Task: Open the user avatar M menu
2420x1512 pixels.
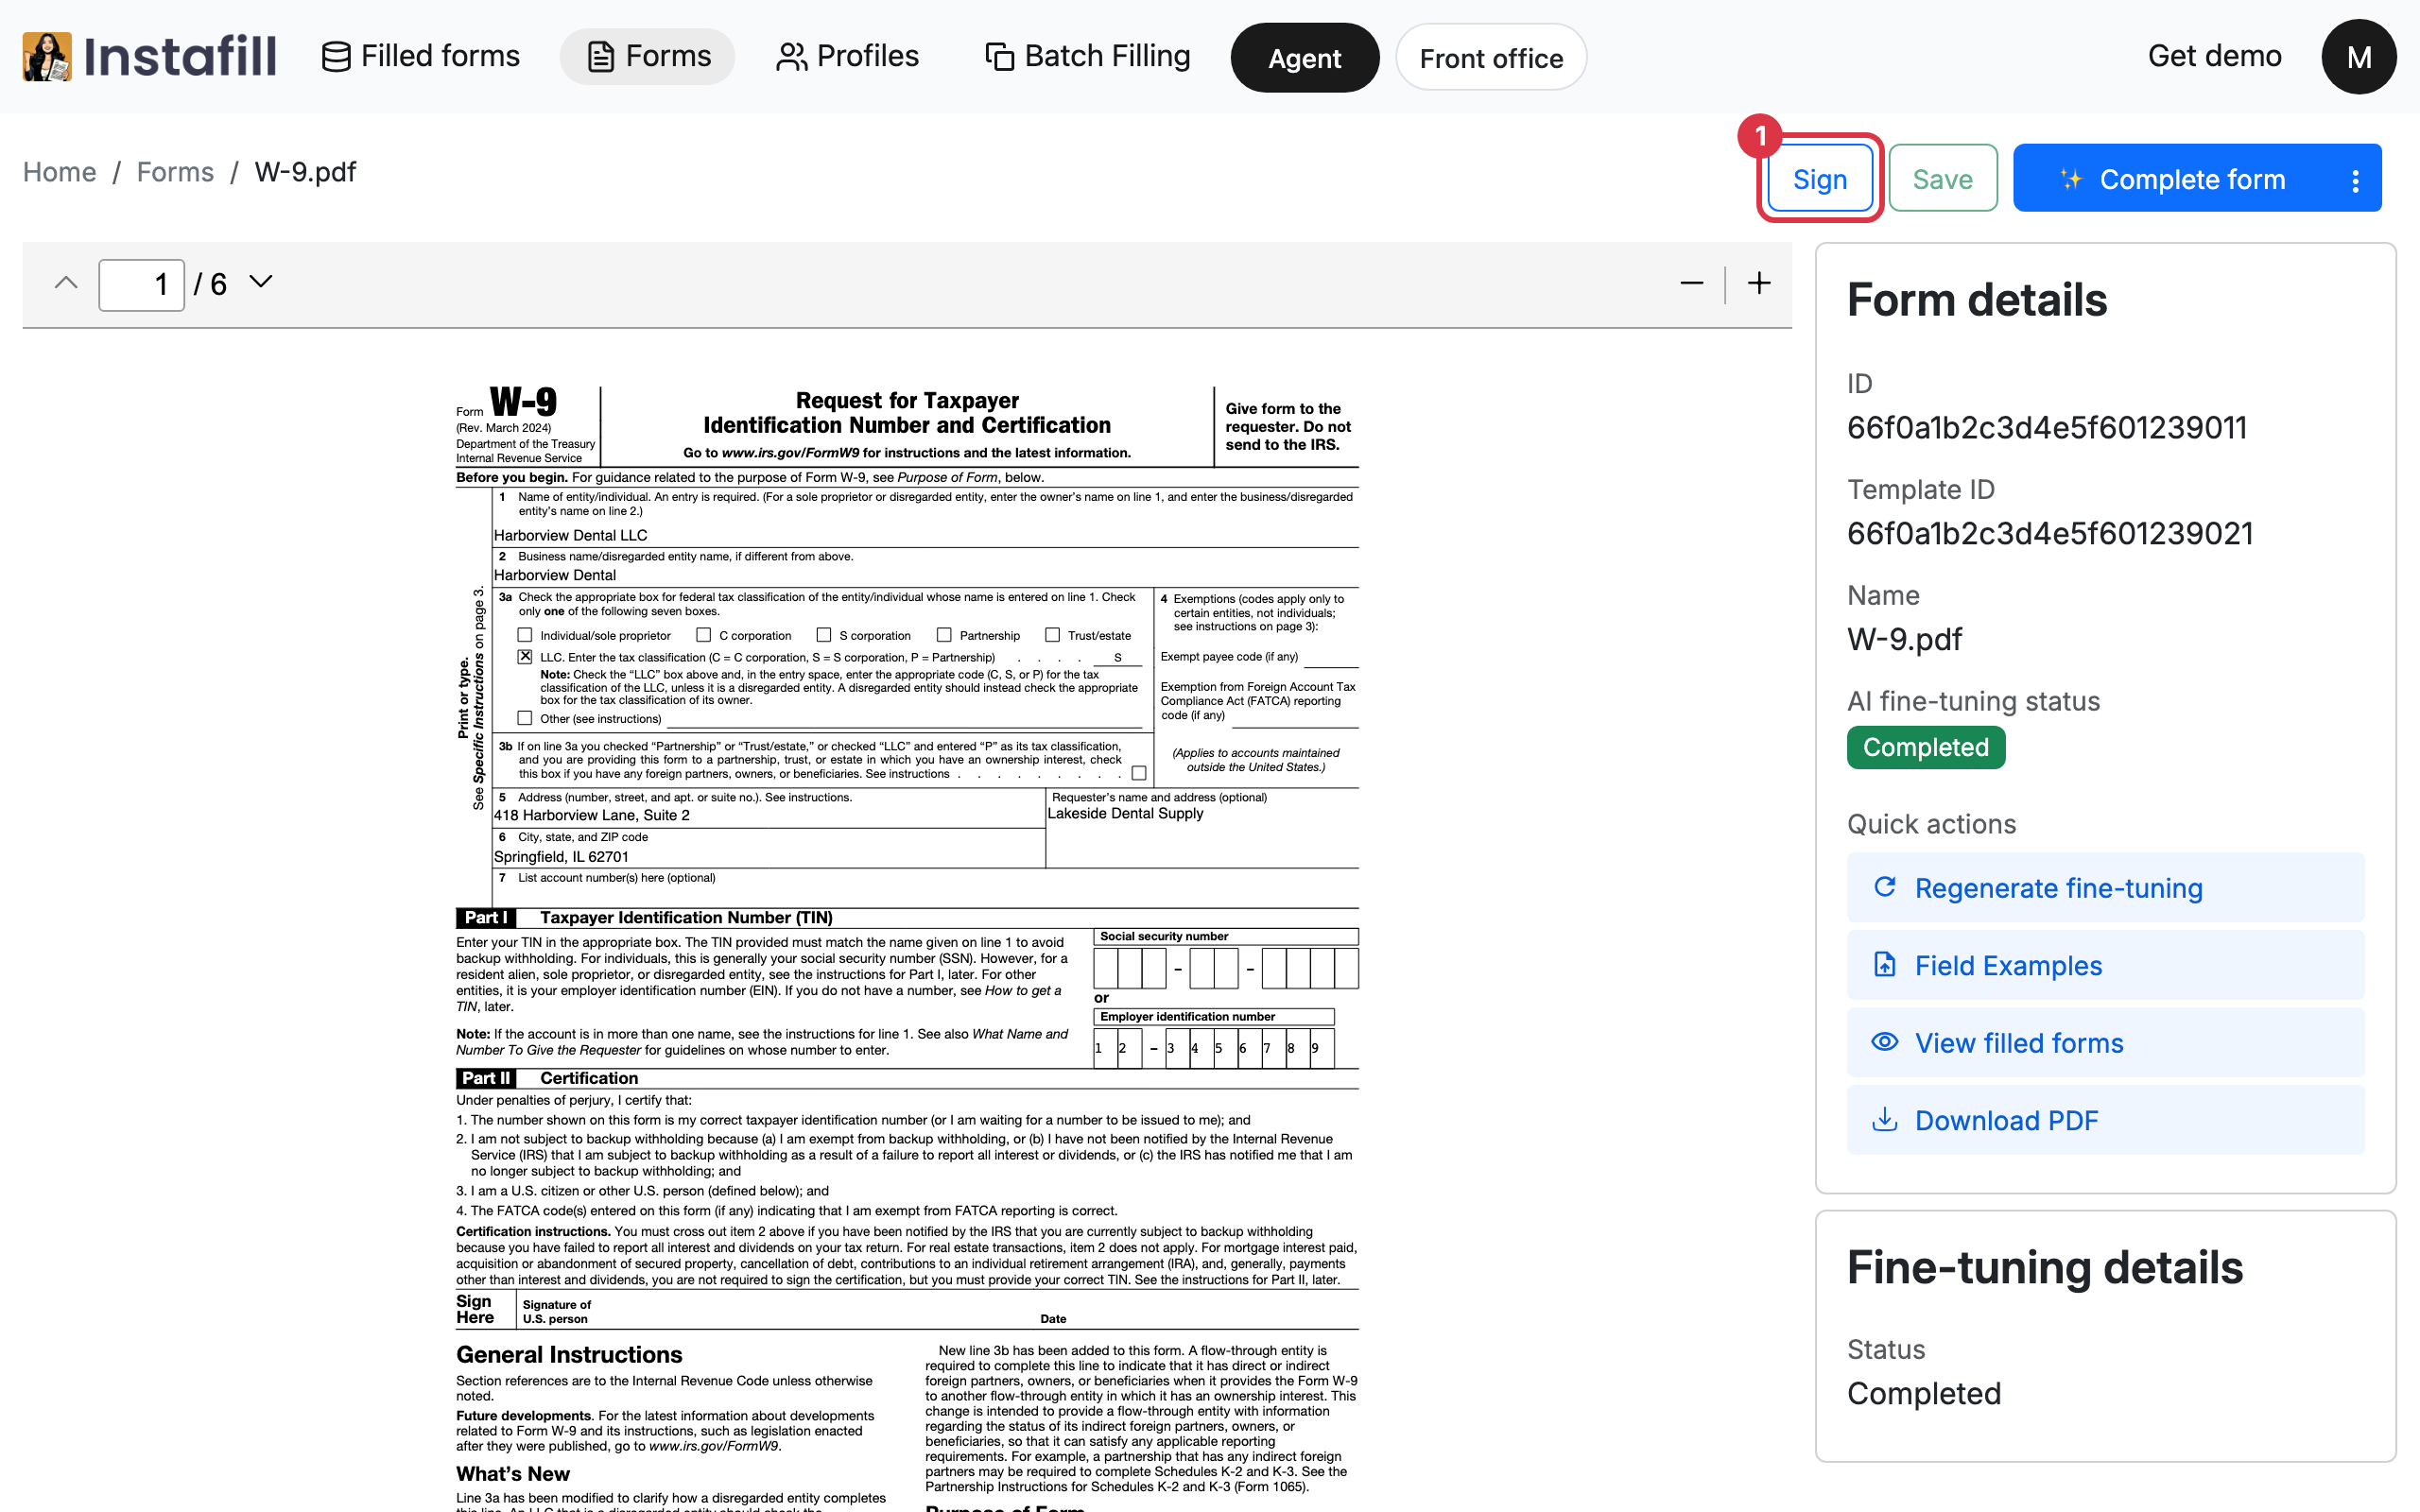Action: [2358, 57]
